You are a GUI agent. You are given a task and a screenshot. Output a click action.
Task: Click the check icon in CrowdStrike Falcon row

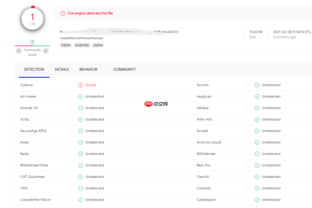tap(81, 200)
